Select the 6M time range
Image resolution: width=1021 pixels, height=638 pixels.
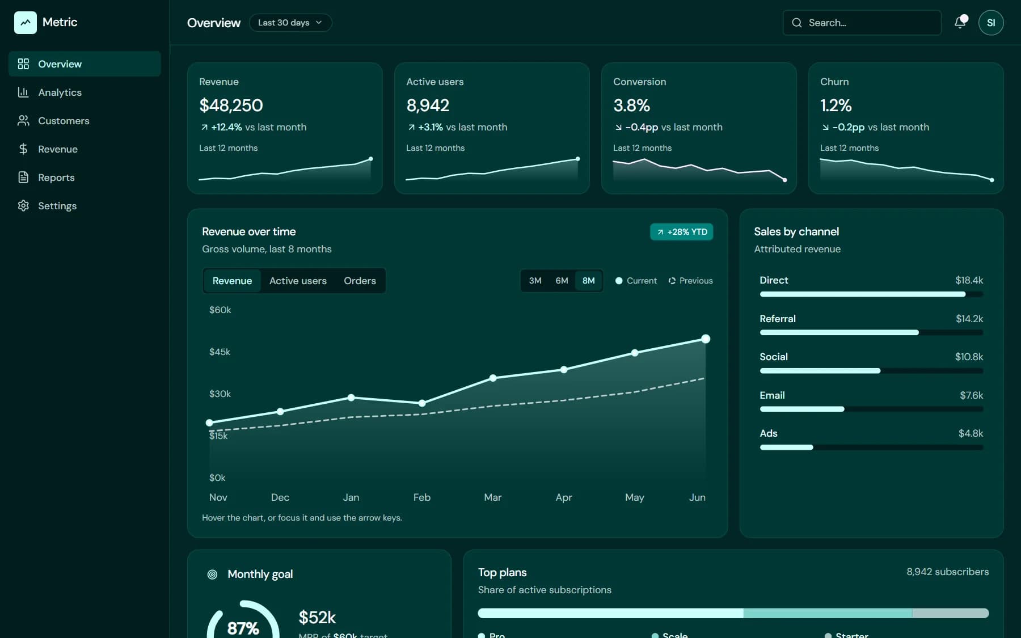pyautogui.click(x=562, y=281)
